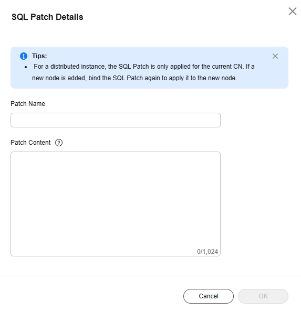Dismiss the Tips banner with its X
Viewport: 301px width, 312px height.
pyautogui.click(x=275, y=56)
